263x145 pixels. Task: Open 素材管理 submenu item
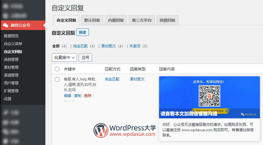[x=11, y=67]
